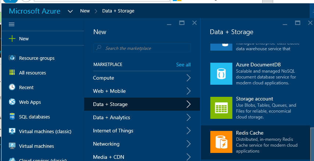Image resolution: width=314 pixels, height=161 pixels.
Task: Expand the Compute category arrow
Action: tap(188, 78)
